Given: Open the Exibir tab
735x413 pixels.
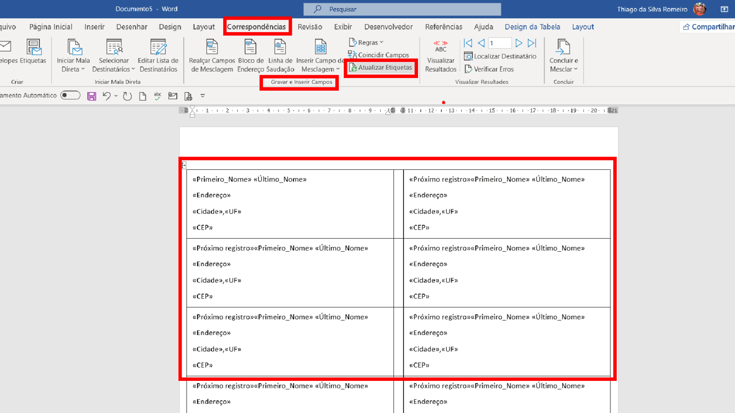Looking at the screenshot, I should tap(343, 27).
